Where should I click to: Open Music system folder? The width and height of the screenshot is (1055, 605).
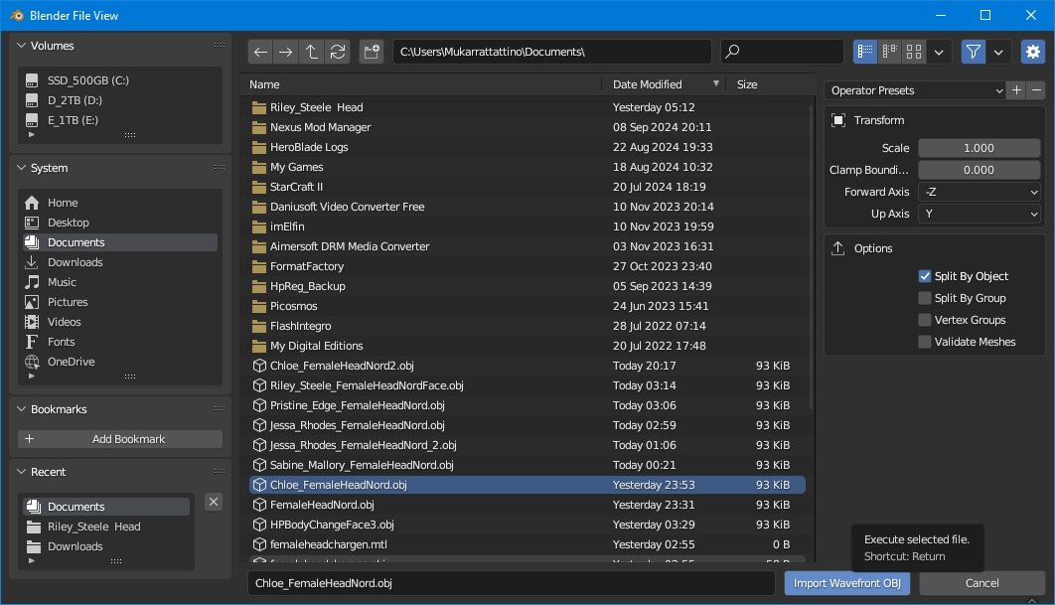pyautogui.click(x=120, y=282)
